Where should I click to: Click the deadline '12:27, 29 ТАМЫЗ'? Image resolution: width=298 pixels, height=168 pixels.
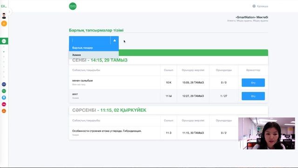[x=193, y=96]
